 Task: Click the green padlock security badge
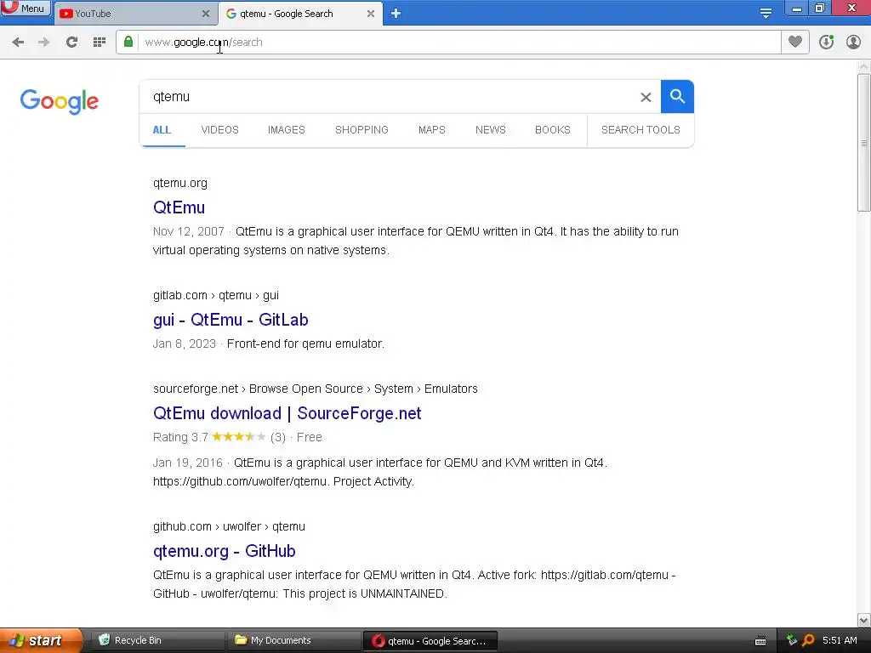coord(128,42)
